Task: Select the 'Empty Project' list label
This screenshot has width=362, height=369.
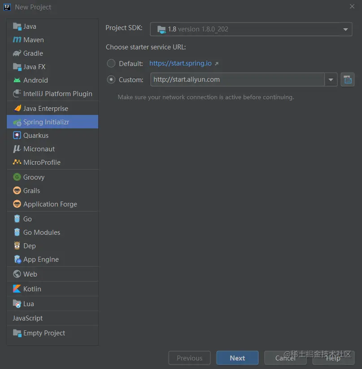Action: 44,333
